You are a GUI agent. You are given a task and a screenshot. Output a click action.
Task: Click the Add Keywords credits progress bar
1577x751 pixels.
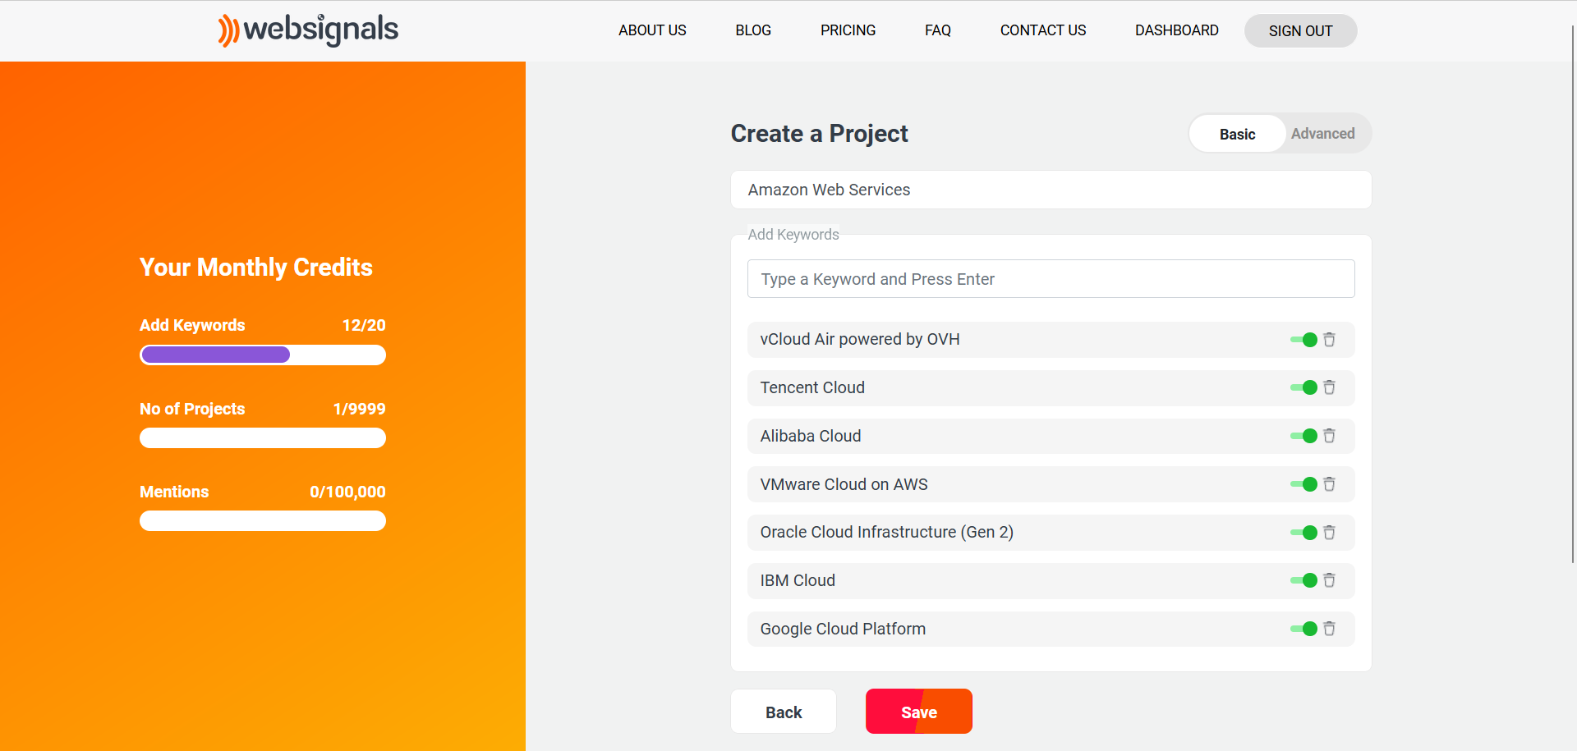coord(263,355)
